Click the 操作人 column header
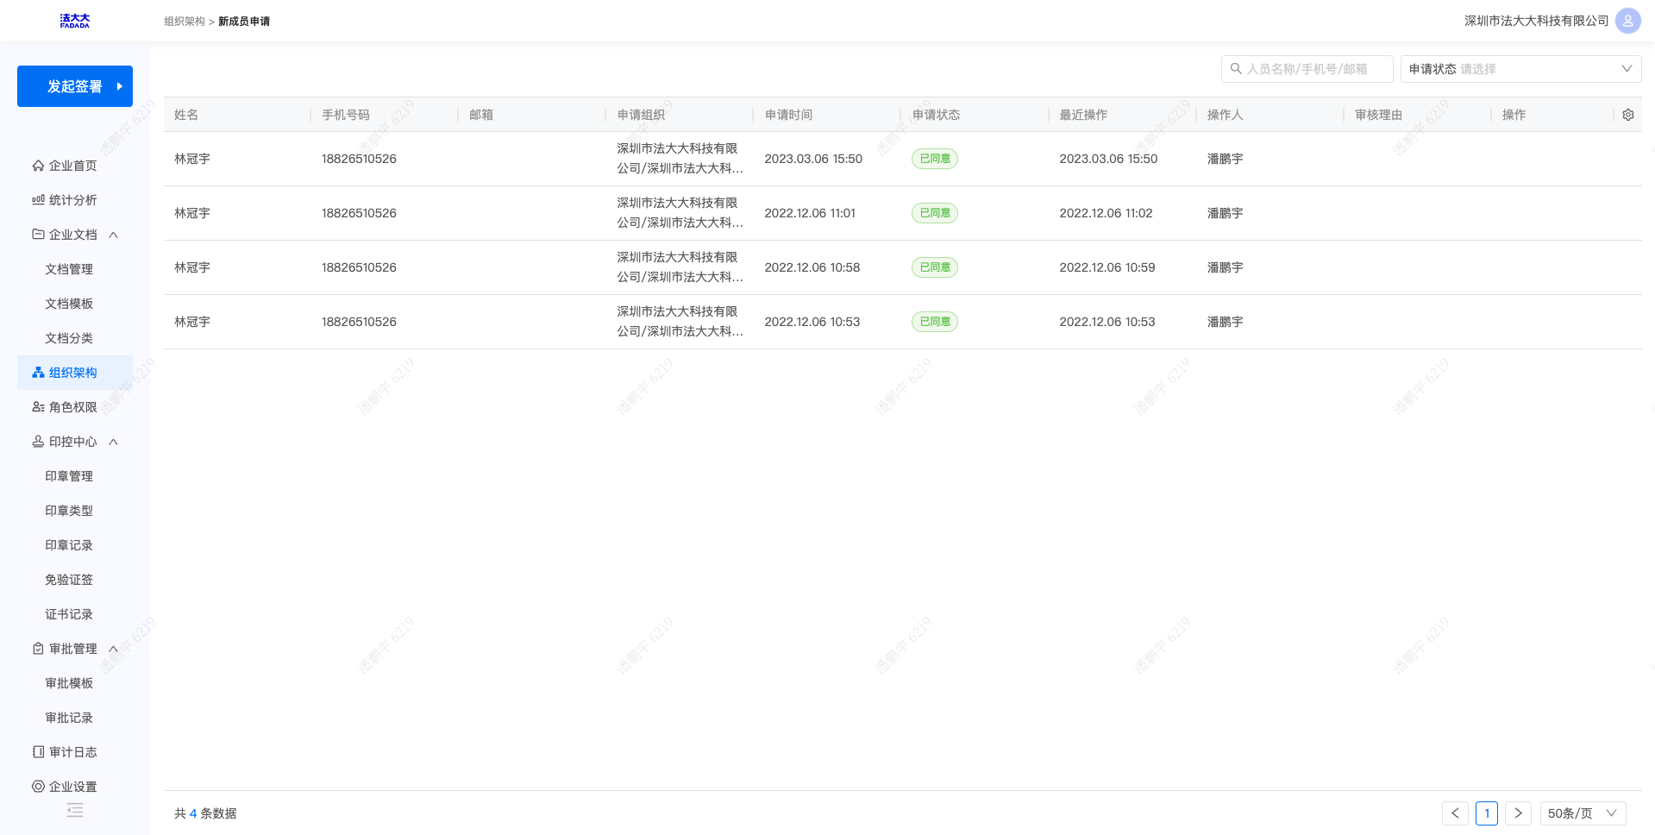 (x=1225, y=115)
